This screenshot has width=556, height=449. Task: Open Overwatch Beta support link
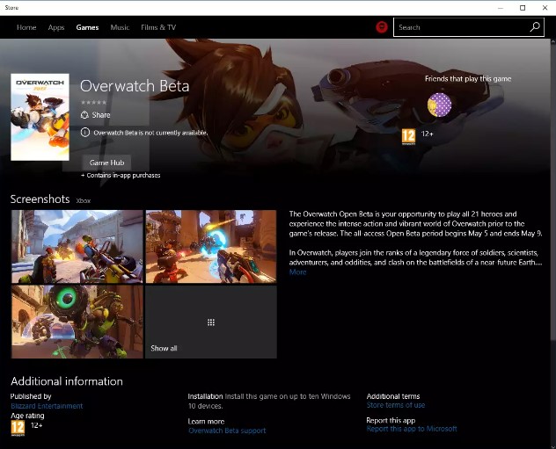tap(227, 431)
